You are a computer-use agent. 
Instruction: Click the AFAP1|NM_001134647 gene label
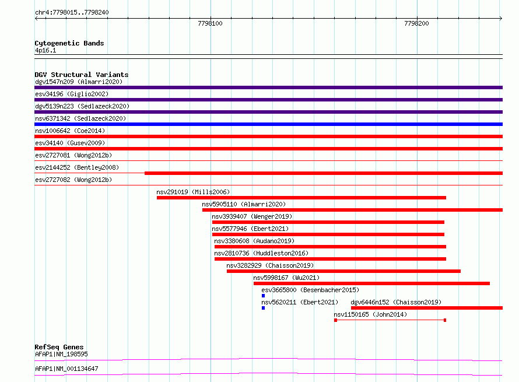pos(66,369)
